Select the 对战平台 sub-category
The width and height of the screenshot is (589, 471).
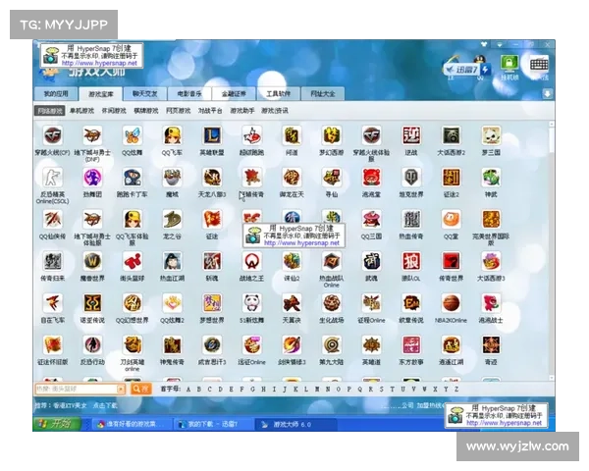click(x=210, y=111)
